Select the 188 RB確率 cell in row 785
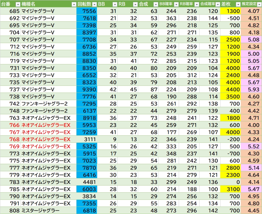262x214 pixels. 189,189
